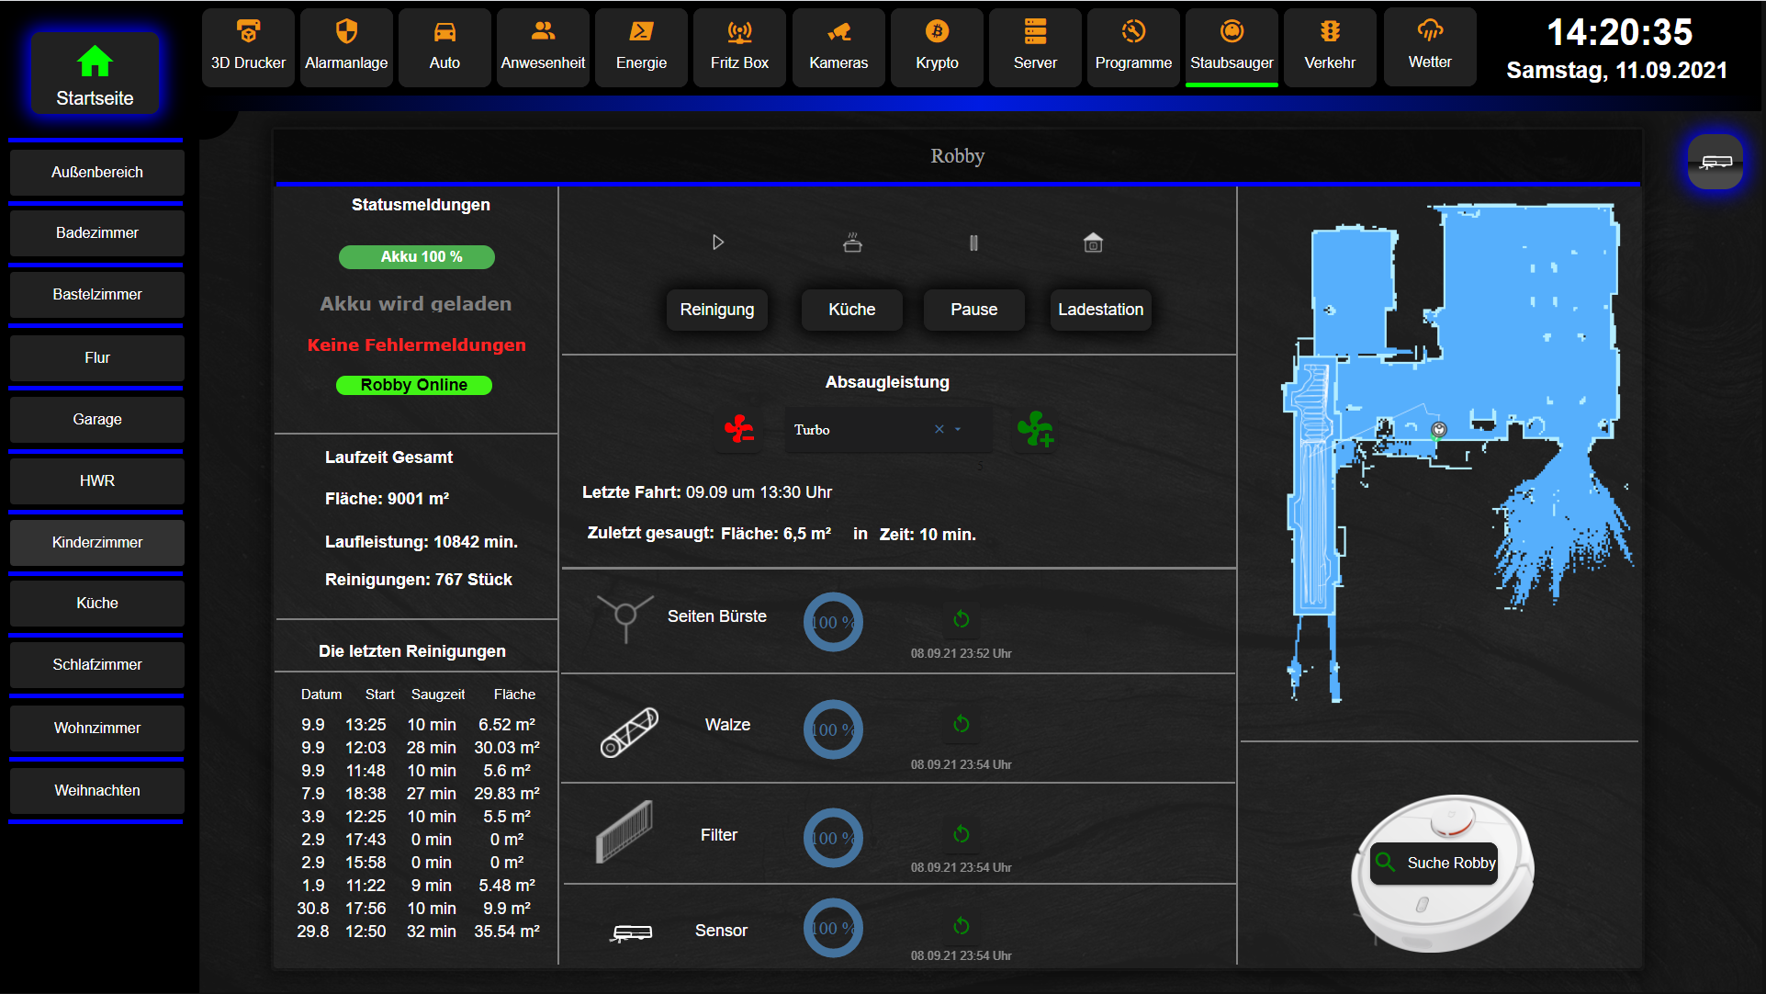The height and width of the screenshot is (994, 1766).
Task: Select Schlafzimmer in the sidebar
Action: tap(96, 665)
